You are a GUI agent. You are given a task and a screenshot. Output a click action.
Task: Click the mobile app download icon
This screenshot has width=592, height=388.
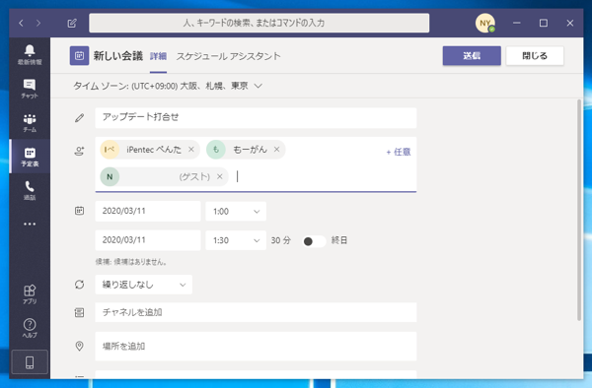tap(30, 362)
